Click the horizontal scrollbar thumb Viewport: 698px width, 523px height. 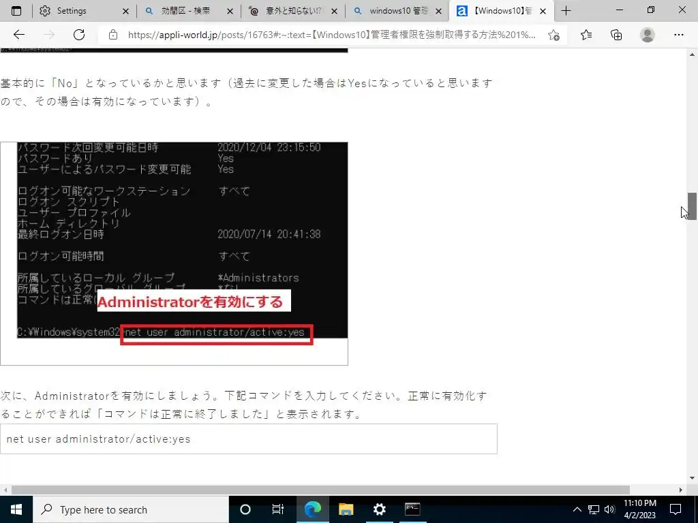pyautogui.click(x=320, y=490)
